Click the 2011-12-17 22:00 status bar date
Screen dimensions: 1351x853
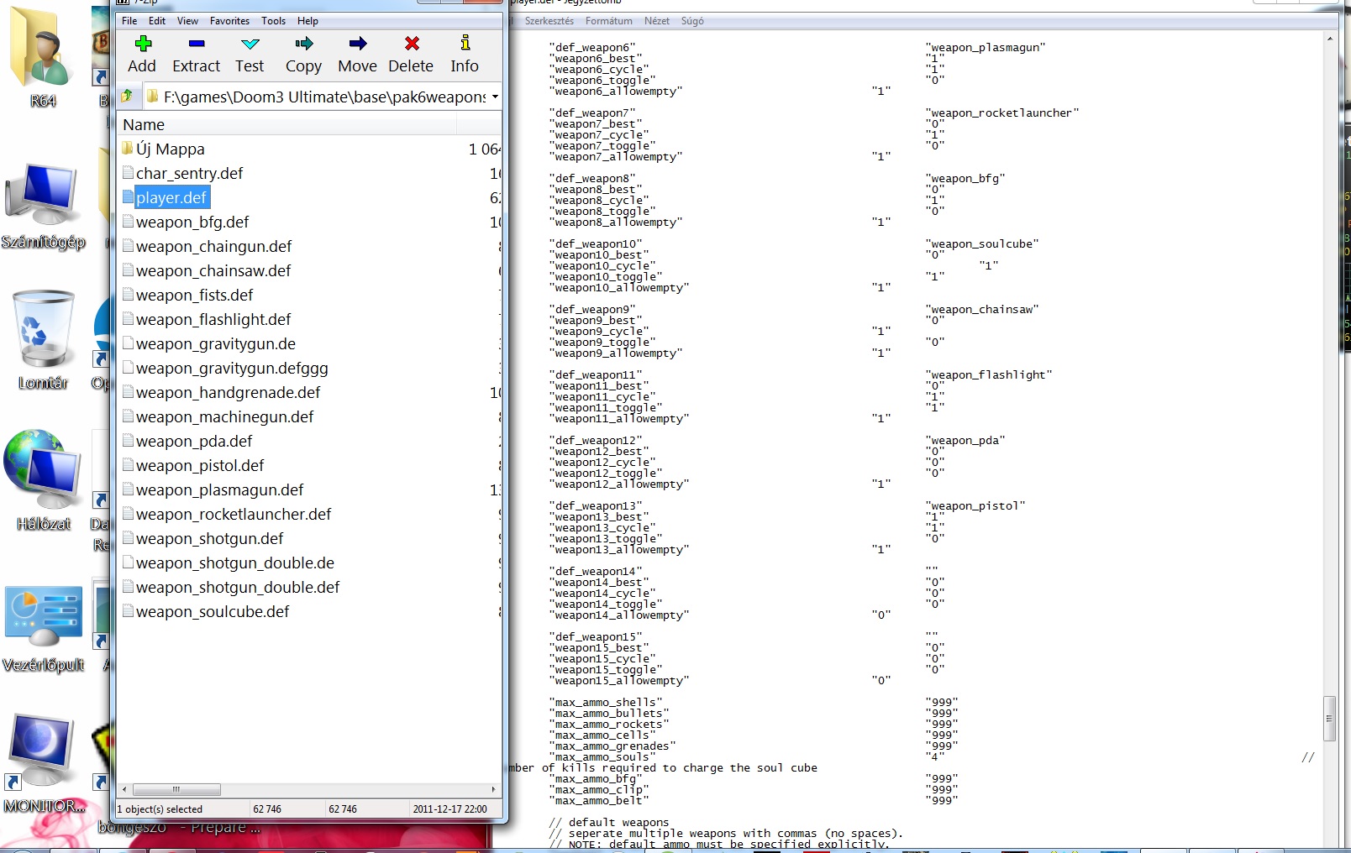[450, 809]
